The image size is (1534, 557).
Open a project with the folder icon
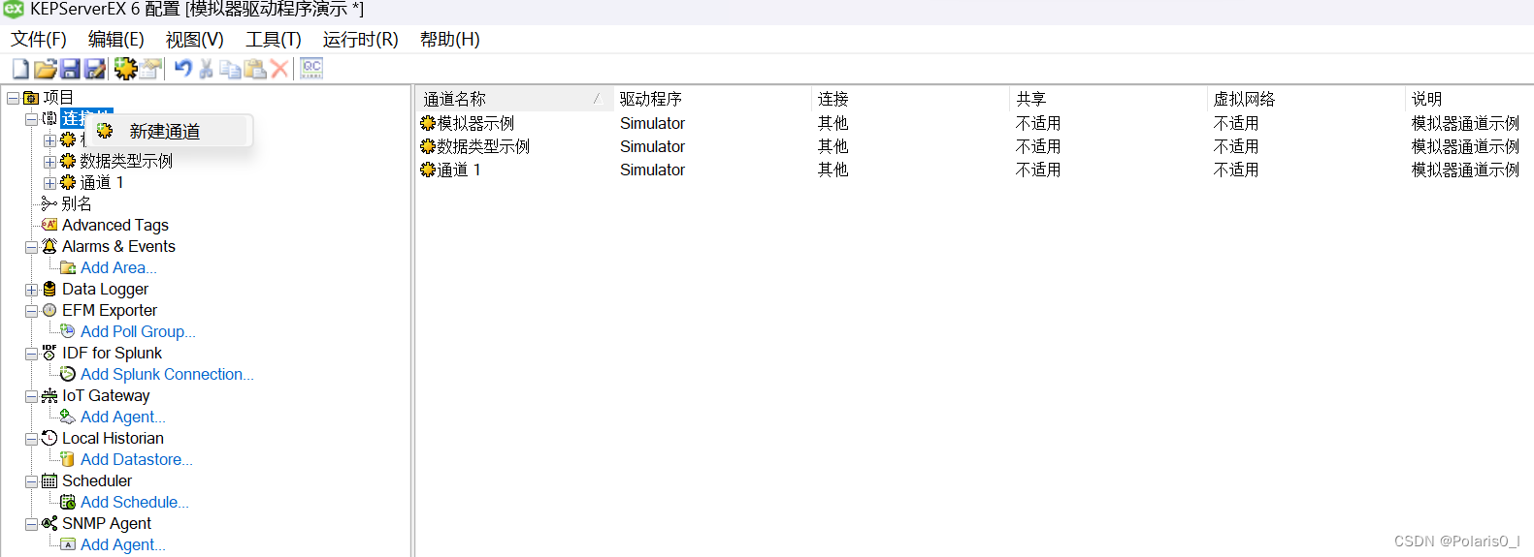point(46,69)
